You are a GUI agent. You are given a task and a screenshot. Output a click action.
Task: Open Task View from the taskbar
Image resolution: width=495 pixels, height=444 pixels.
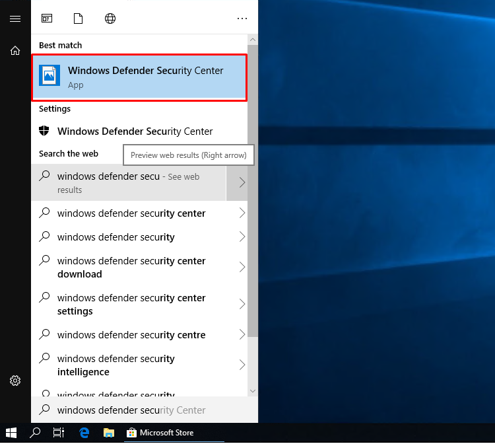click(59, 433)
